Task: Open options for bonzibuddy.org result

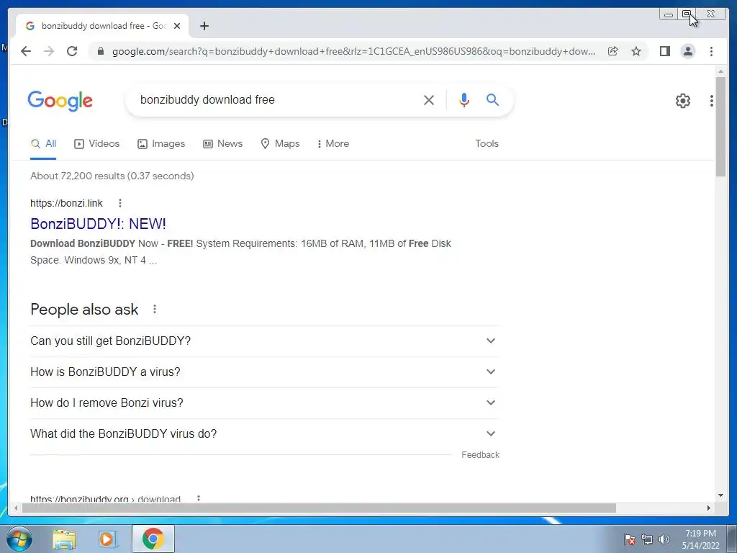Action: [199, 498]
